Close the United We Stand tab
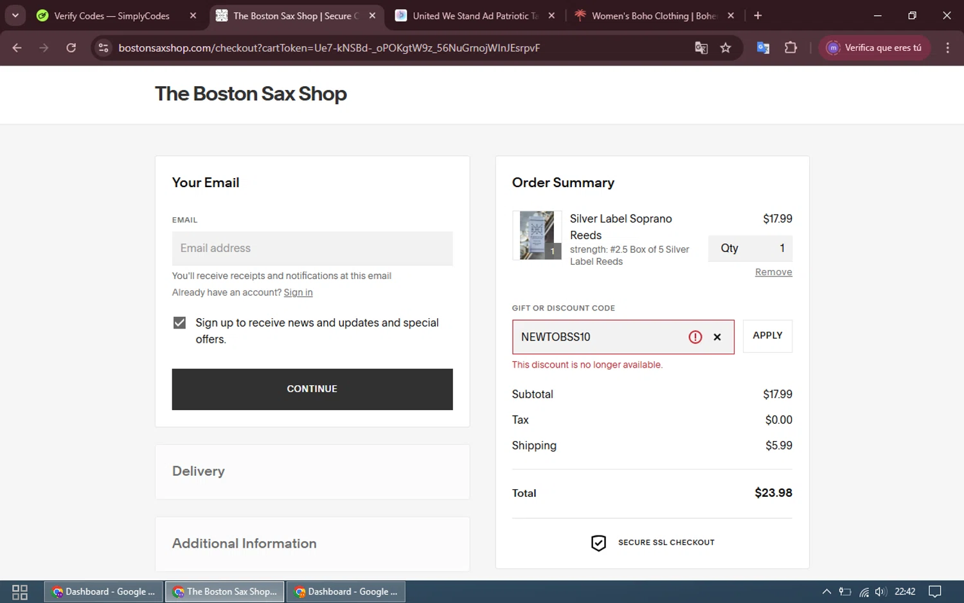The image size is (964, 603). coord(551,15)
